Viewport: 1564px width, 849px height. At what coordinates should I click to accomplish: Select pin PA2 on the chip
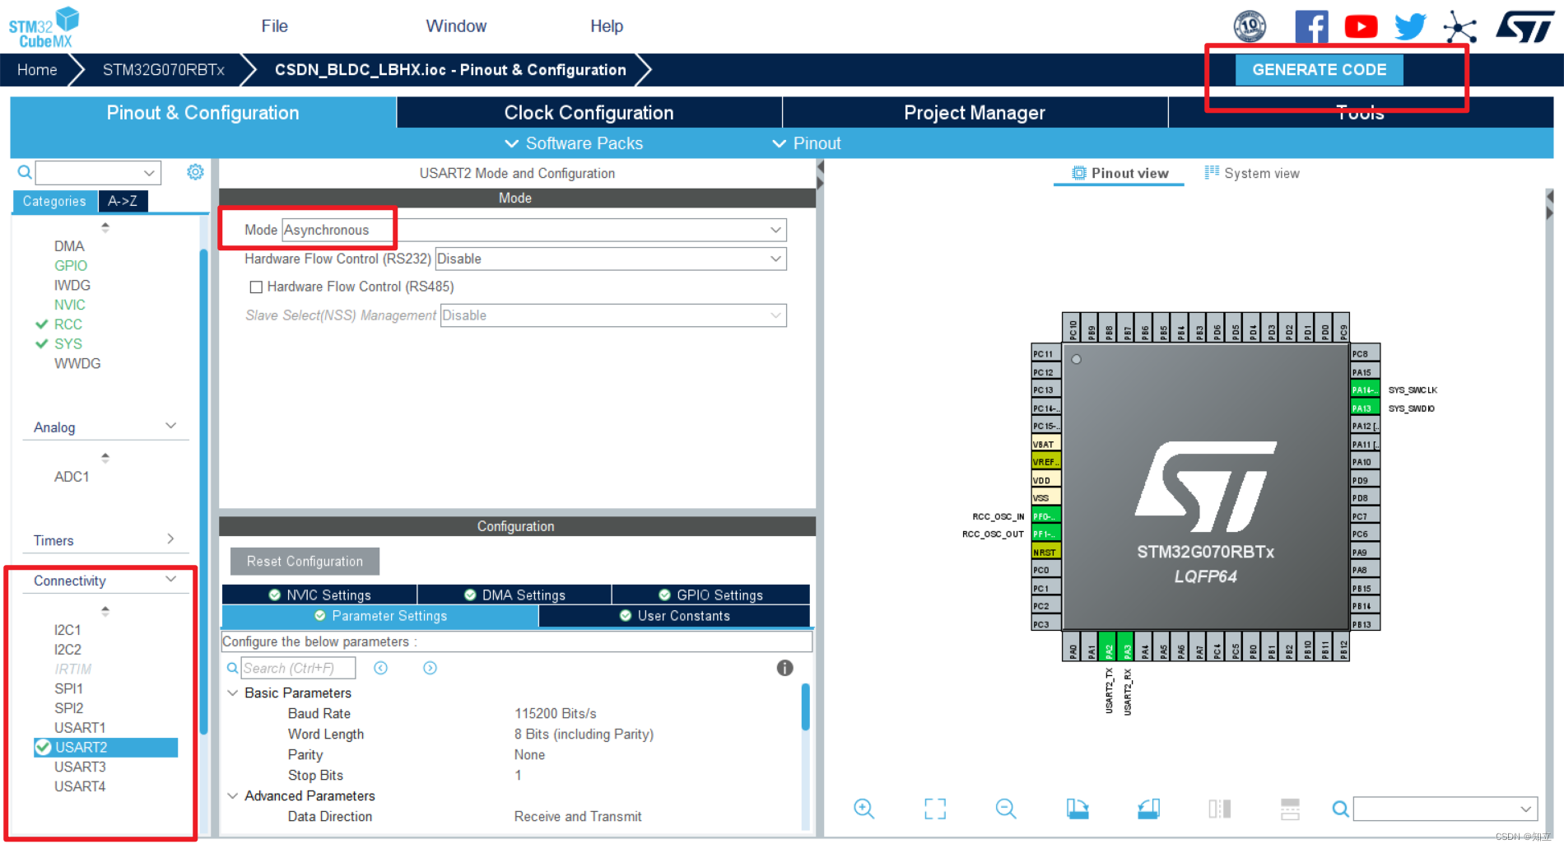point(1108,646)
